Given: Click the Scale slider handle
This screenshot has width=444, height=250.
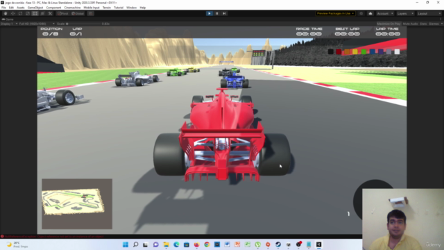Looking at the screenshot, I should pos(67,24).
